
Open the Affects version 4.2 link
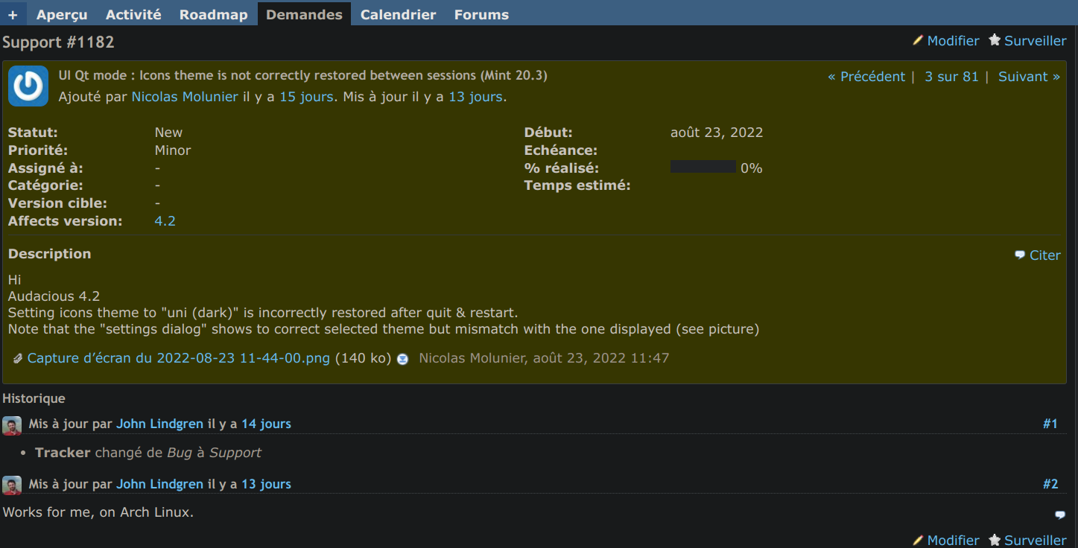click(x=165, y=221)
